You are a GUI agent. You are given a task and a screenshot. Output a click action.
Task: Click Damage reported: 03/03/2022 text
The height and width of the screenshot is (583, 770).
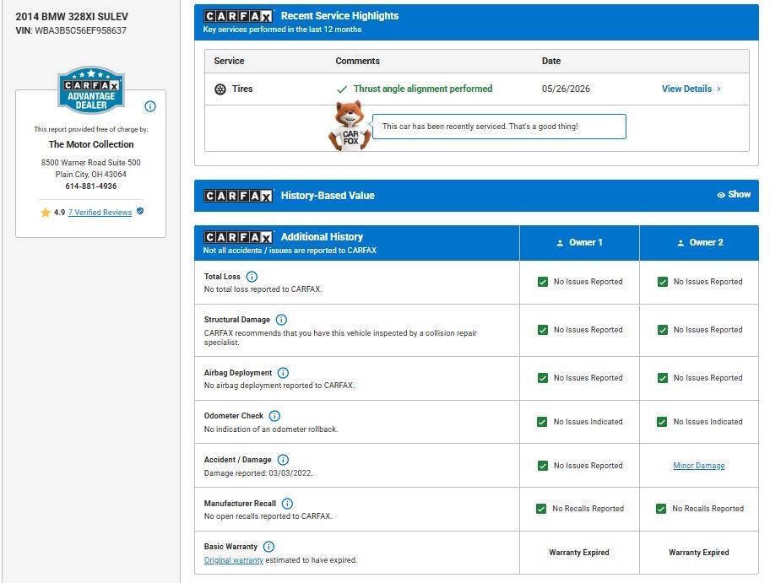coord(258,473)
